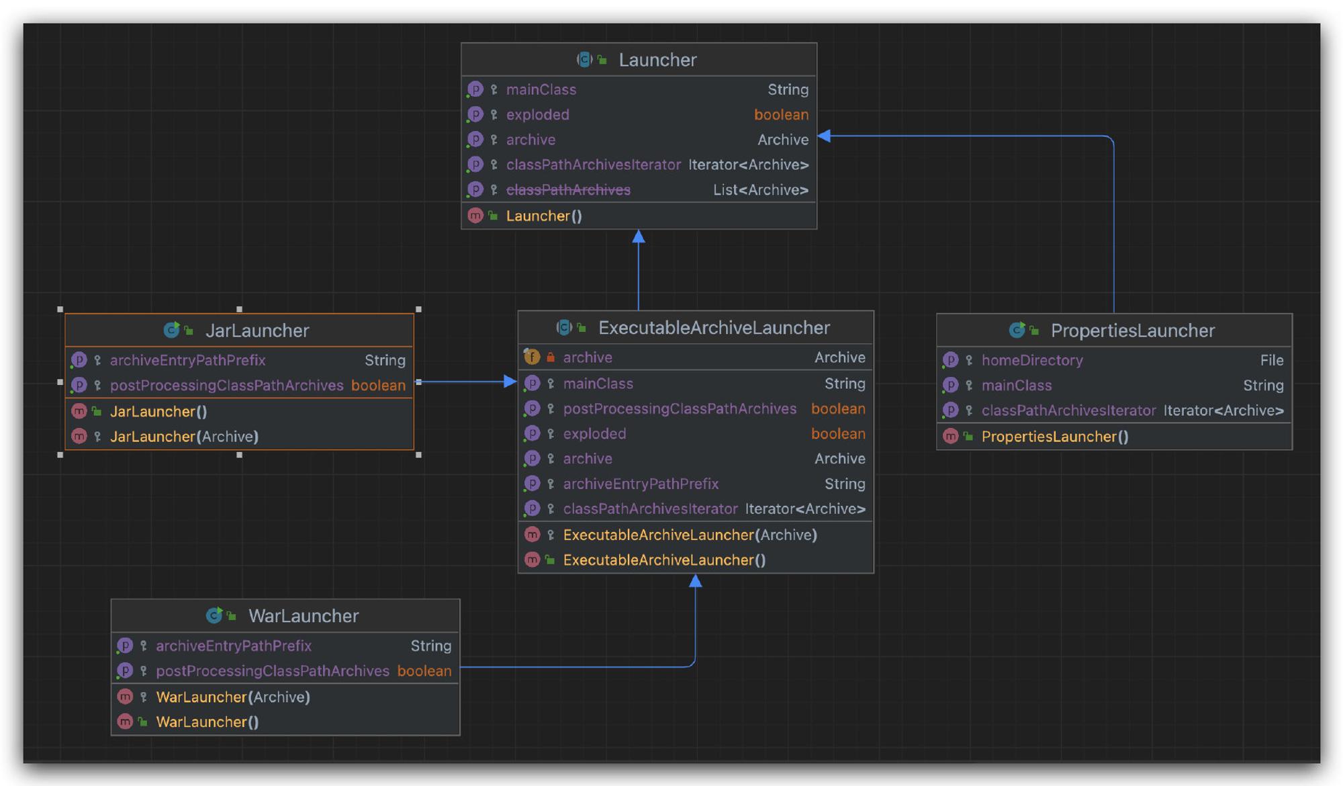Click abstract class icon of ExecutableArchiveLauncher
The image size is (1343, 786).
[x=564, y=327]
